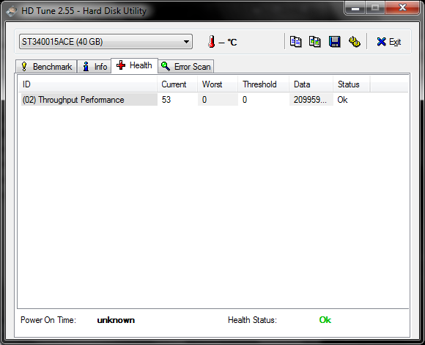Click the Exit button

click(x=388, y=42)
